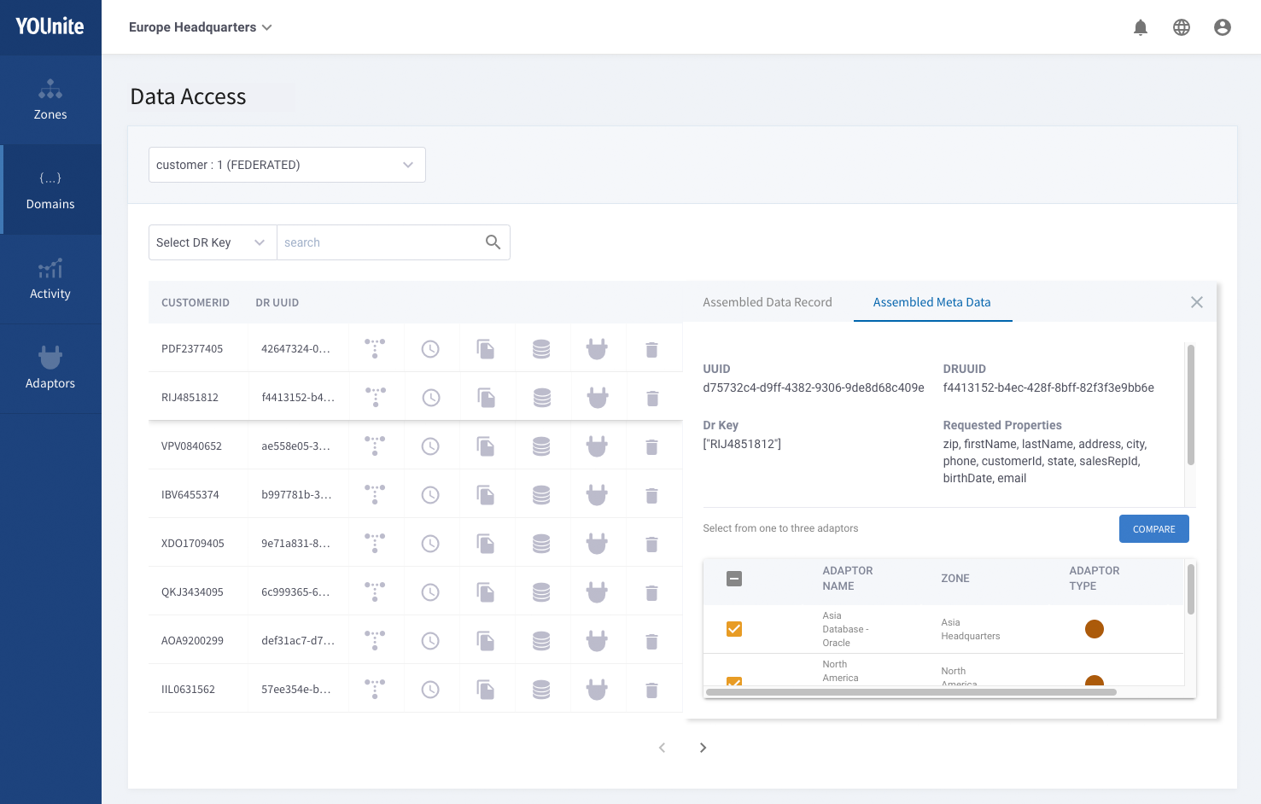This screenshot has height=804, width=1261.
Task: Close the assembled record panel
Action: click(x=1197, y=302)
